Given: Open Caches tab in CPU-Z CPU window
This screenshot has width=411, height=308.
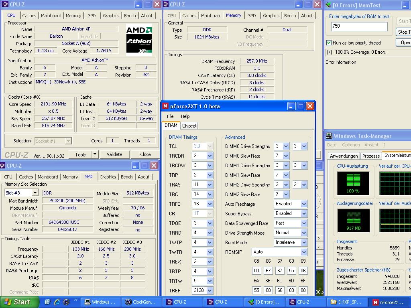Looking at the screenshot, I should pyautogui.click(x=29, y=16).
